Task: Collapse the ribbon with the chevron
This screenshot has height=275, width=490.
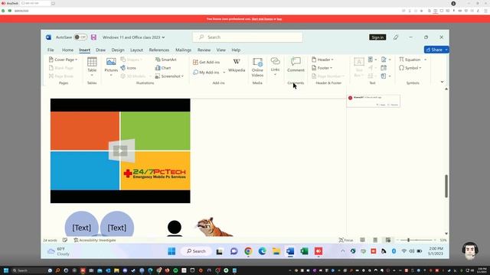Action: (x=442, y=82)
